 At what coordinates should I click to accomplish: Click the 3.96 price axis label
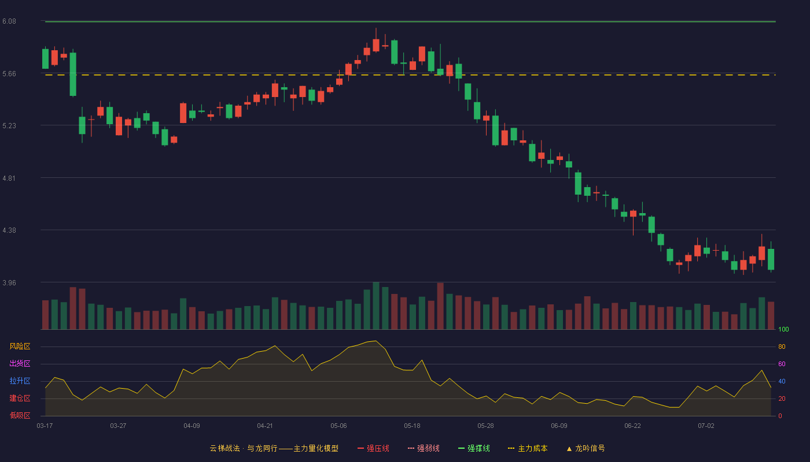pyautogui.click(x=9, y=283)
